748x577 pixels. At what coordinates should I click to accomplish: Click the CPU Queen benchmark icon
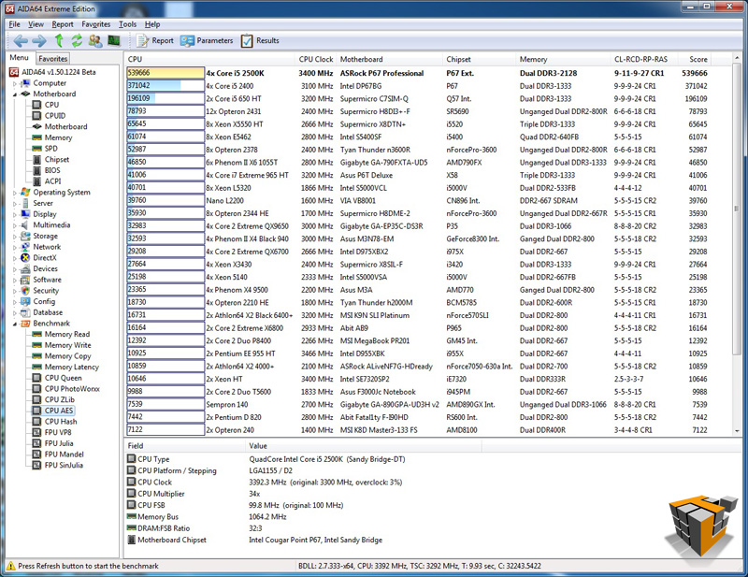click(36, 378)
